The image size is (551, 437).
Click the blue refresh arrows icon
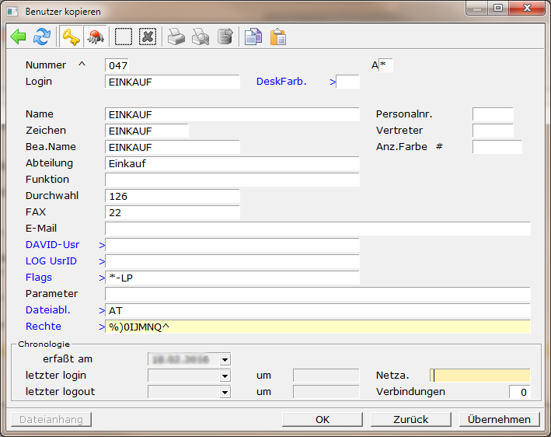coord(42,37)
